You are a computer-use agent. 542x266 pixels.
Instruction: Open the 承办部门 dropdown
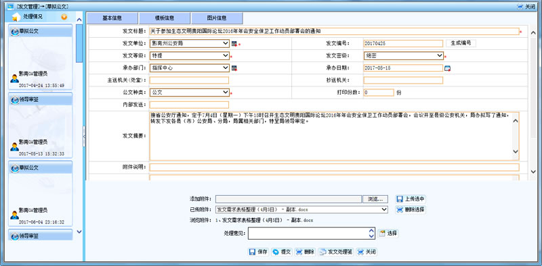pos(190,68)
